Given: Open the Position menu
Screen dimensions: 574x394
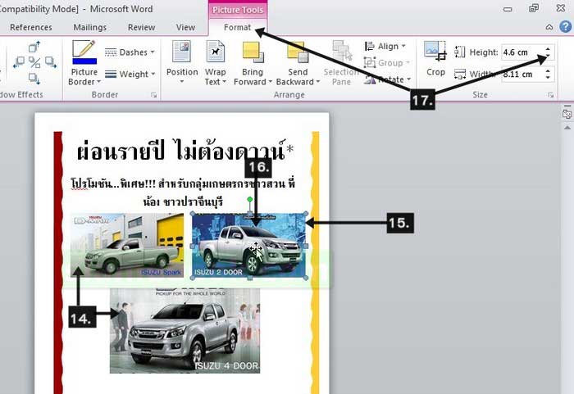Looking at the screenshot, I should (182, 62).
